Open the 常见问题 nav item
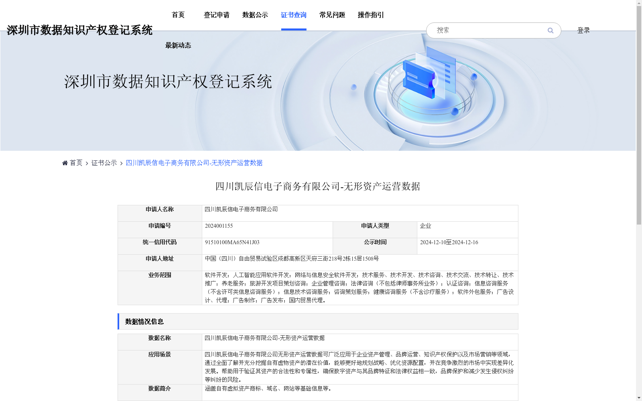The image size is (642, 401). tap(332, 15)
